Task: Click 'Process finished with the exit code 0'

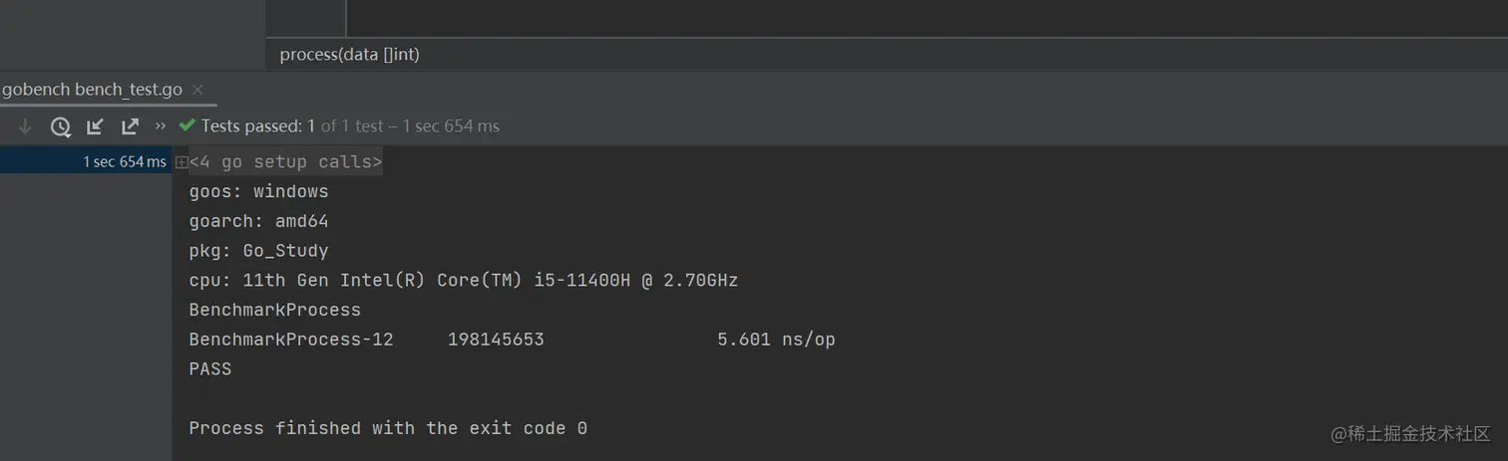Action: (388, 428)
